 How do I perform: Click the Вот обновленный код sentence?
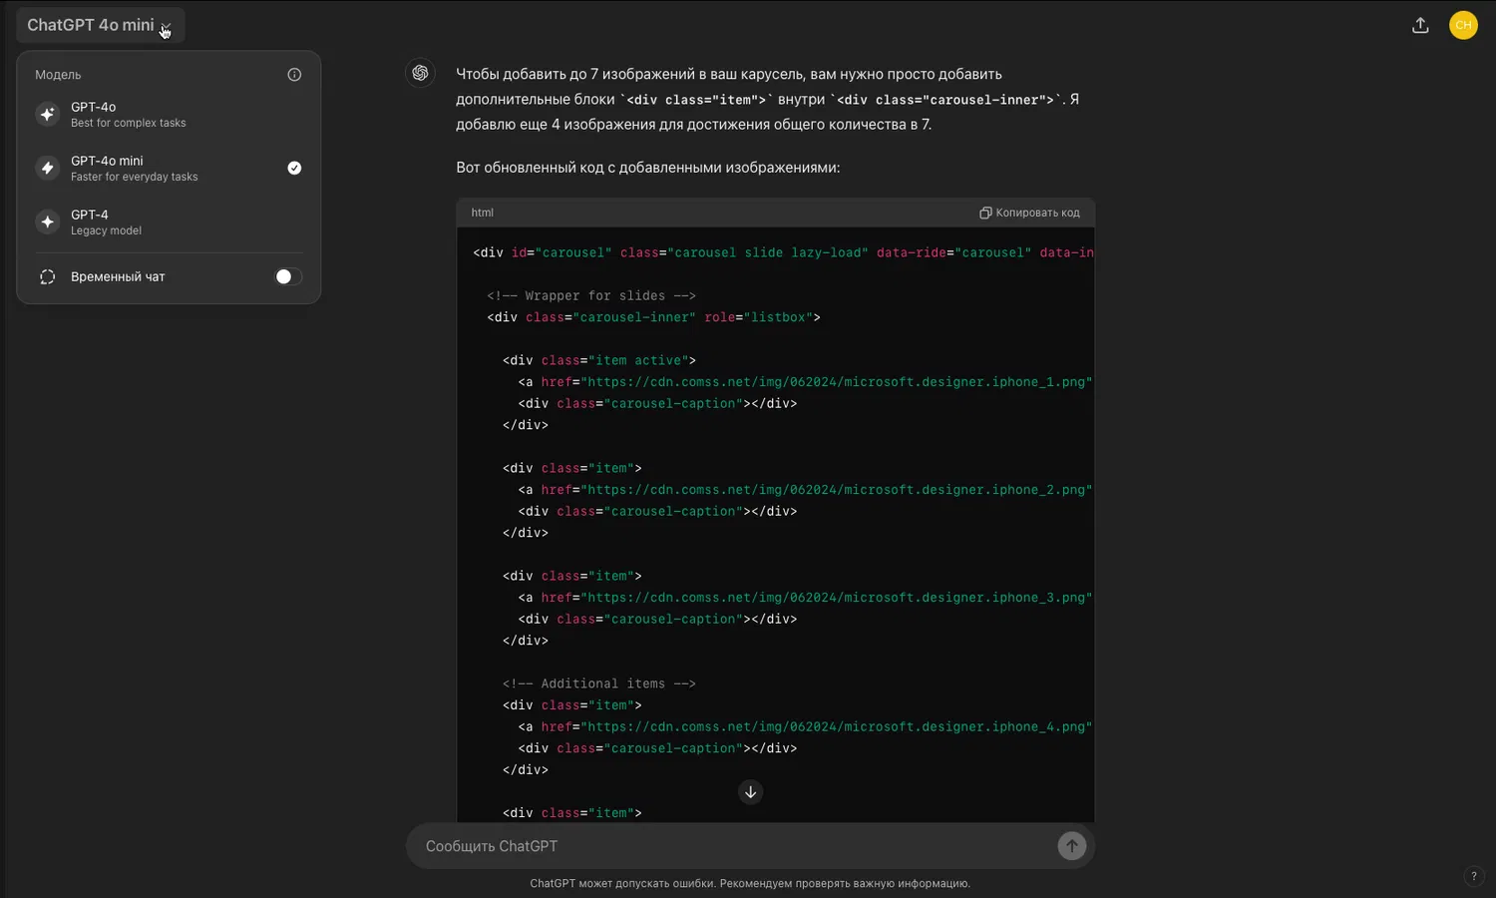tap(648, 168)
